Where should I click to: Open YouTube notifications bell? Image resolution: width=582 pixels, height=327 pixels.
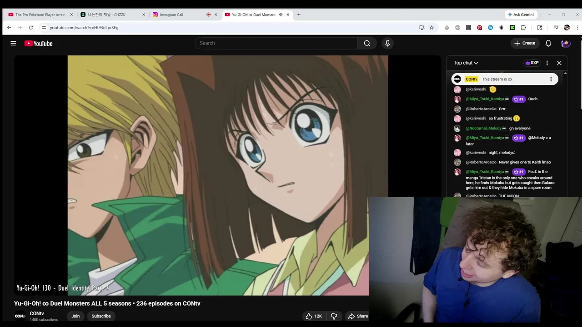[548, 43]
